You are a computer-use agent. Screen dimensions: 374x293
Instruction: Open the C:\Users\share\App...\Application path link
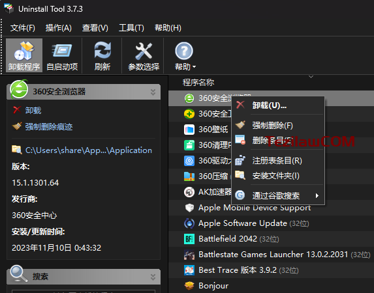pos(89,150)
